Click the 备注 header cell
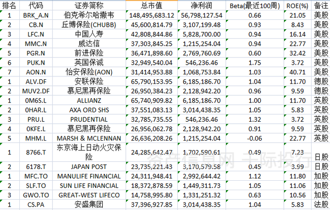Viewport: 330px width, 210px height. (321, 6)
